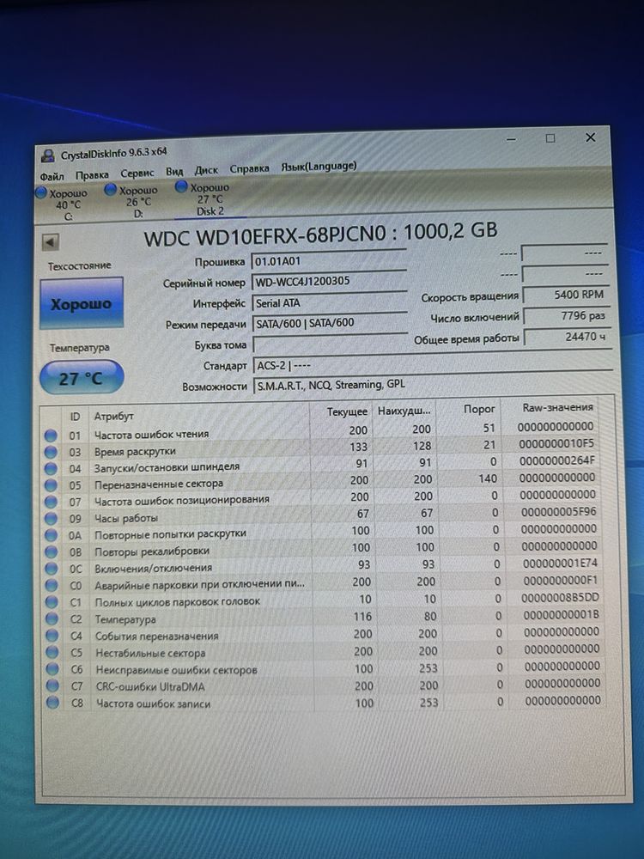Minimize the CrystalDiskInfo window

(x=511, y=139)
